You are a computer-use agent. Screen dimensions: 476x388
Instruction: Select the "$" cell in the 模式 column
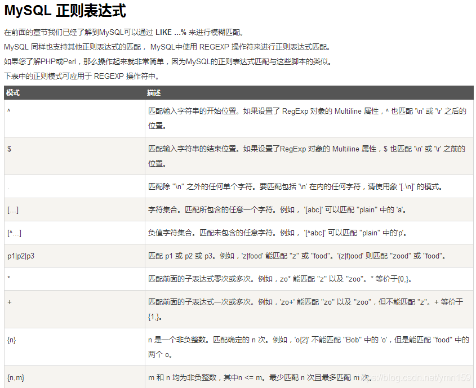click(75, 156)
